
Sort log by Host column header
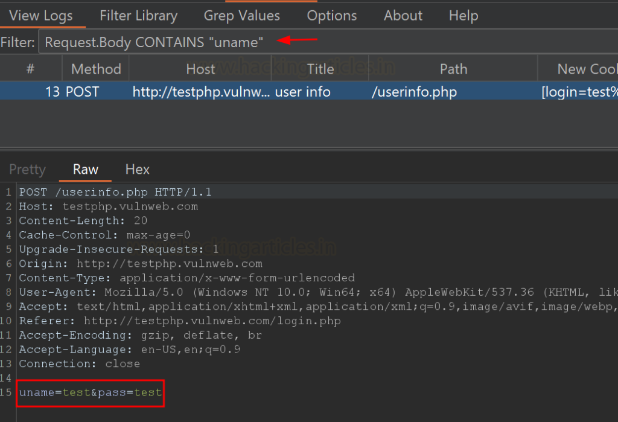200,69
